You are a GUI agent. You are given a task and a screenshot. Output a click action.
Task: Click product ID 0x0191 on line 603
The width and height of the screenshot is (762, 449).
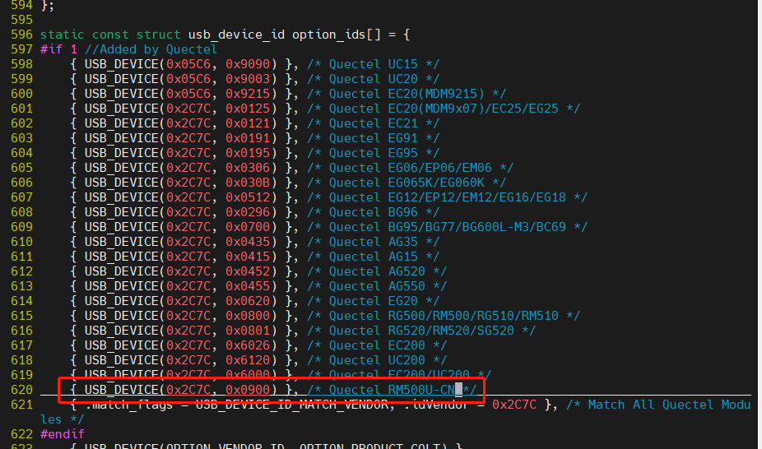pos(248,138)
